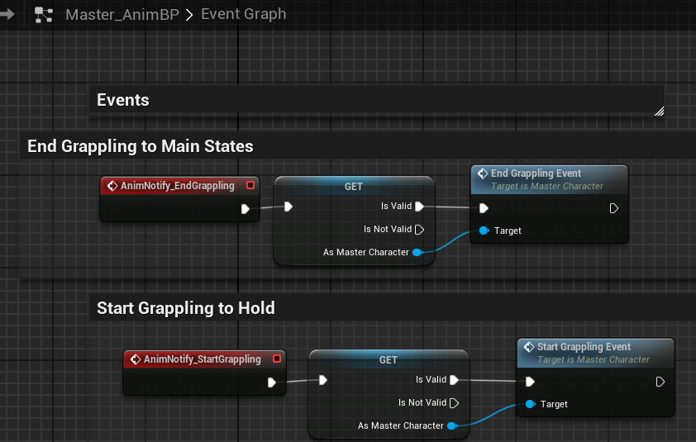The image size is (696, 442).
Task: Click As Master Character pin on upper GET
Action: click(x=417, y=252)
